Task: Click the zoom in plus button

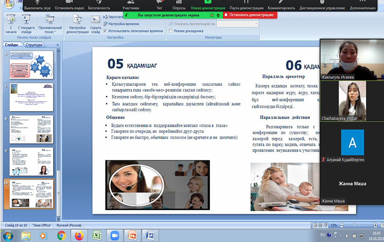Action: click(375, 224)
